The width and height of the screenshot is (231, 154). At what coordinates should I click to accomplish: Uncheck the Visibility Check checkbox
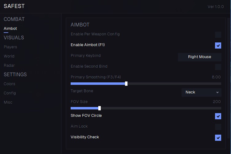click(218, 137)
